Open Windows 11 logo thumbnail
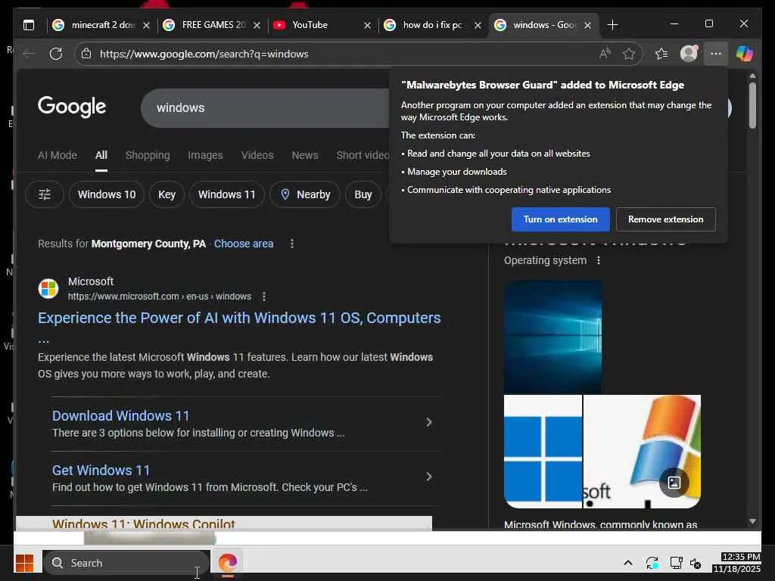Viewport: 775px width, 581px height. click(543, 451)
